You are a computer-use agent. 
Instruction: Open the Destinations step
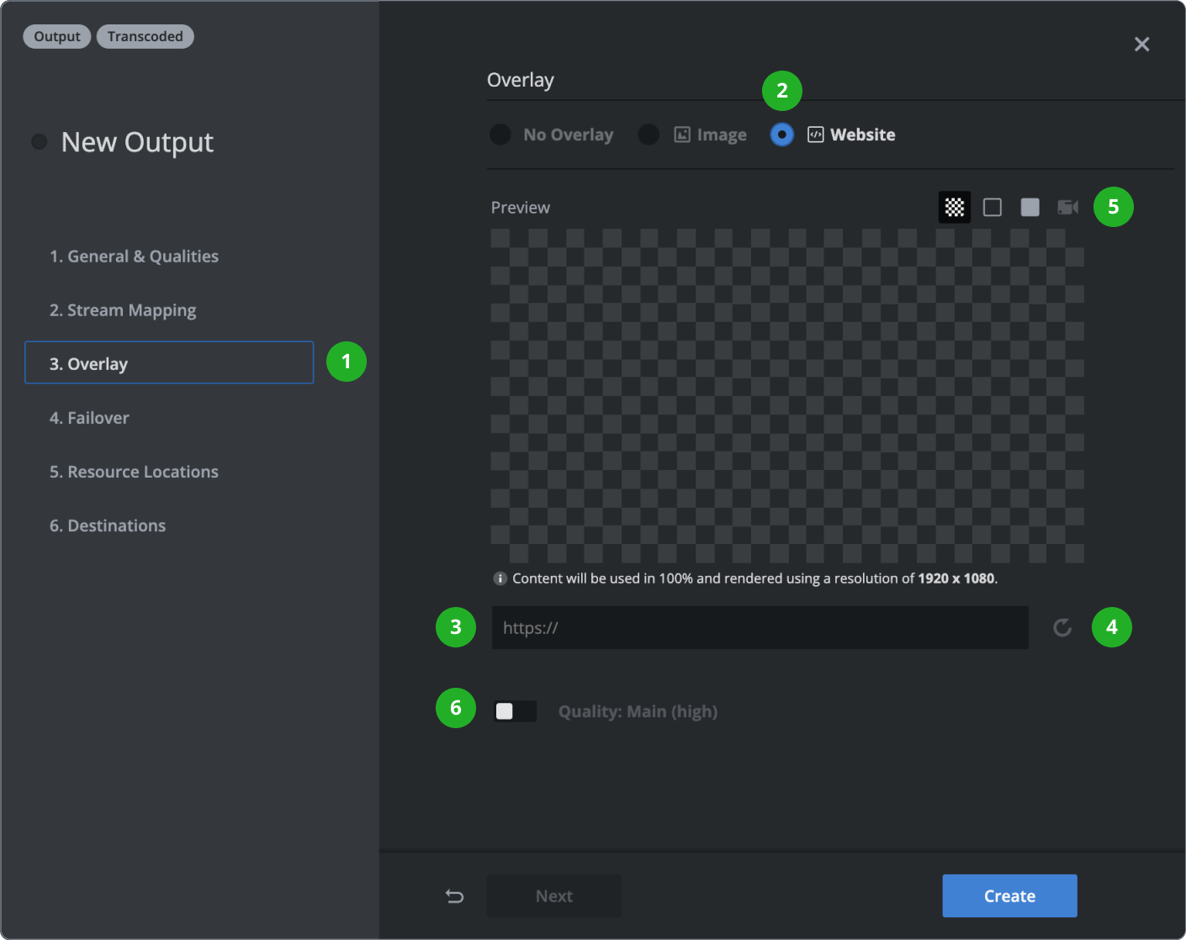pyautogui.click(x=107, y=525)
